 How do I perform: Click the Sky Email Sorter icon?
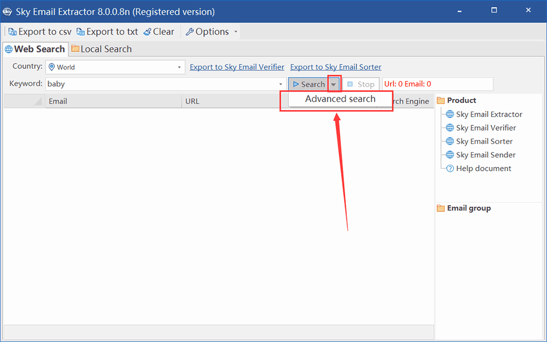450,141
